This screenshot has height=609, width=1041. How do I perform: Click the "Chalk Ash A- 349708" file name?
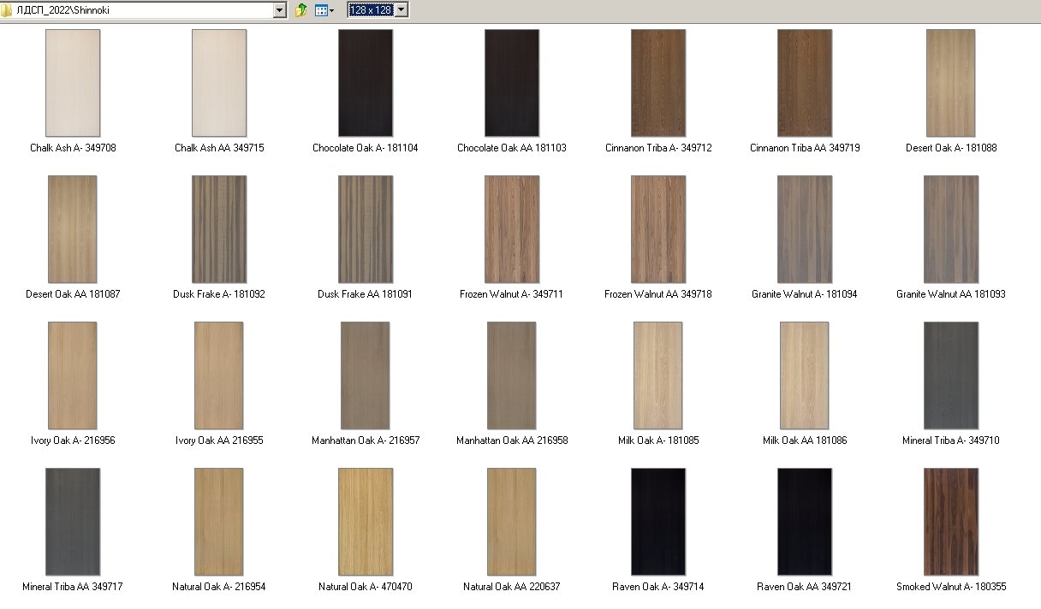click(73, 148)
